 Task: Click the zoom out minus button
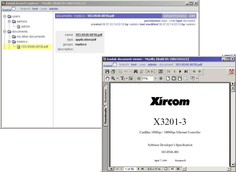139,78
